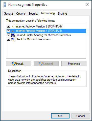Uncheck Internet Protocol Version 6 checkbox
The image size is (92, 121).
[x=8, y=26]
